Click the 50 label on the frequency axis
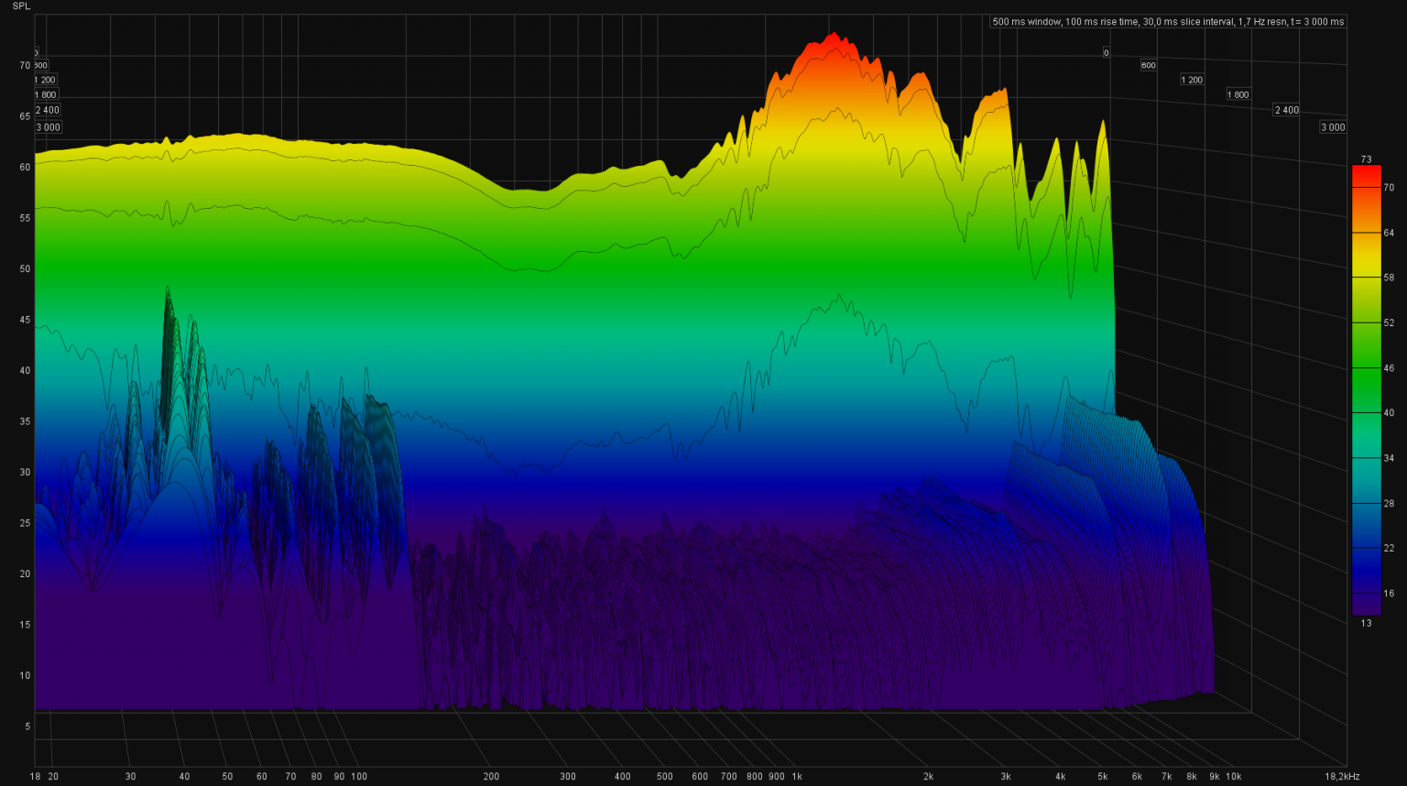 tap(227, 776)
